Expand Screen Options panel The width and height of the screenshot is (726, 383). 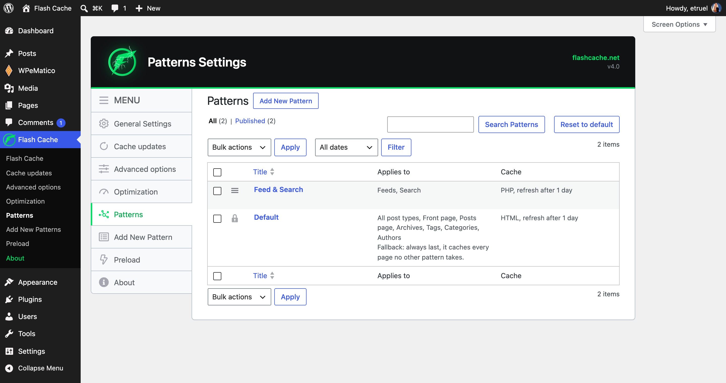click(x=680, y=24)
